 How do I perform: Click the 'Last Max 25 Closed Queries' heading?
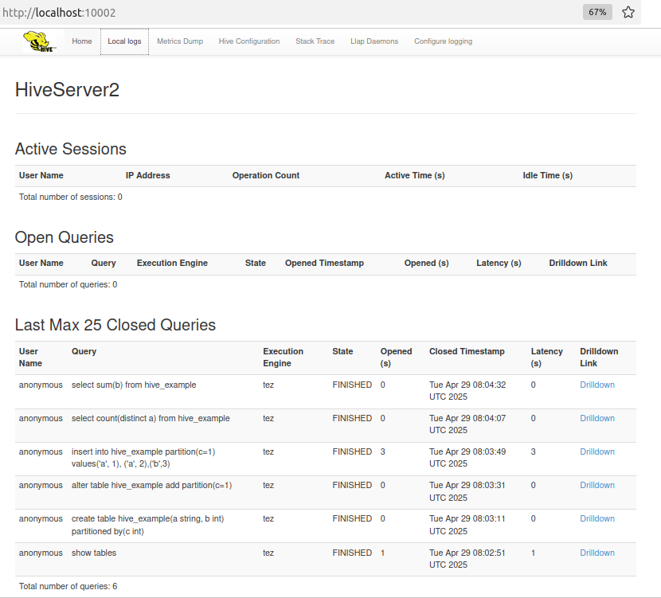(115, 325)
